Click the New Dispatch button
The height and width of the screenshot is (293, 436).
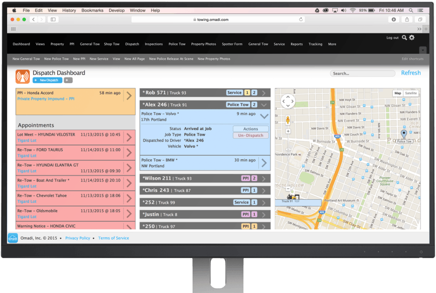(47, 80)
